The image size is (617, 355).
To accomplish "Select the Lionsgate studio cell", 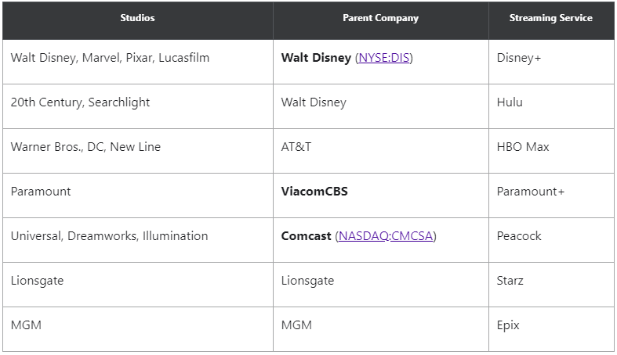I will click(x=37, y=281).
